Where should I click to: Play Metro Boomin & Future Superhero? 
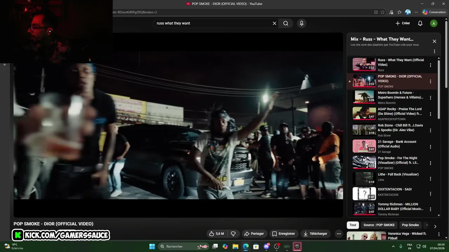(x=364, y=97)
